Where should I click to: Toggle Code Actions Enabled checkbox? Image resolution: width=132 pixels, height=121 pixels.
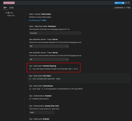click(30, 99)
